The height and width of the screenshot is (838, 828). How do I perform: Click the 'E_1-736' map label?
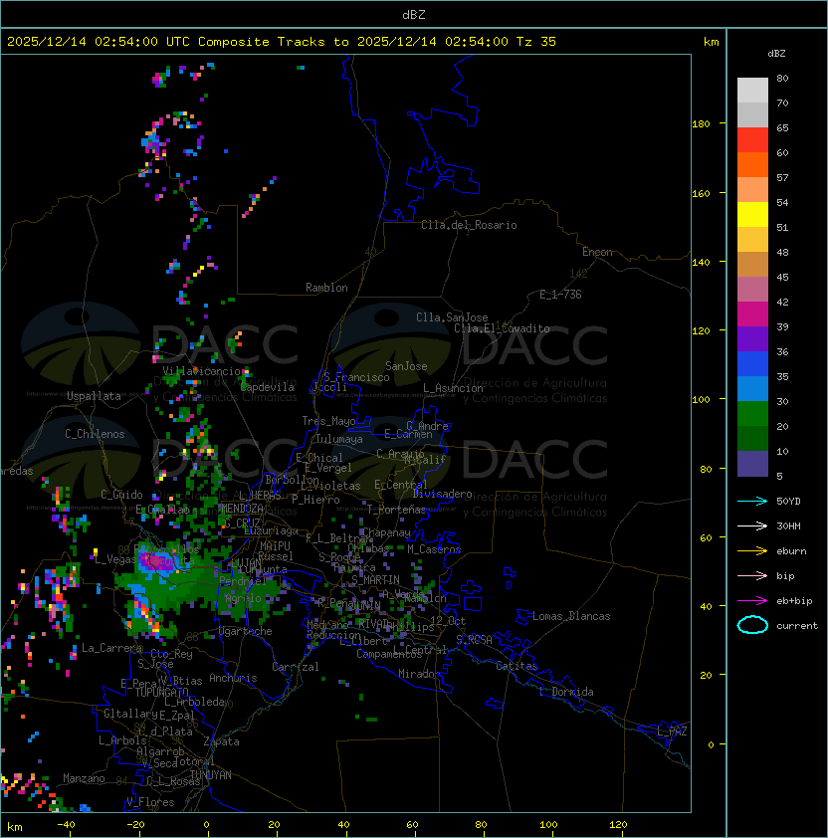click(x=560, y=295)
